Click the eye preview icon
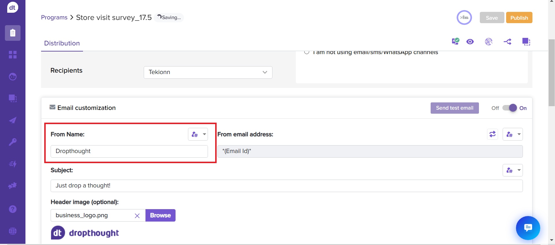Viewport: 555px width, 245px height. click(470, 42)
